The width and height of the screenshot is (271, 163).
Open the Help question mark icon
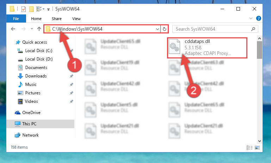[259, 18]
